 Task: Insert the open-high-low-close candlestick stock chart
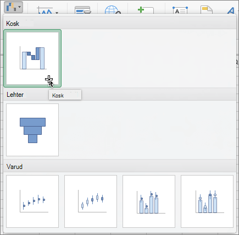91,201
